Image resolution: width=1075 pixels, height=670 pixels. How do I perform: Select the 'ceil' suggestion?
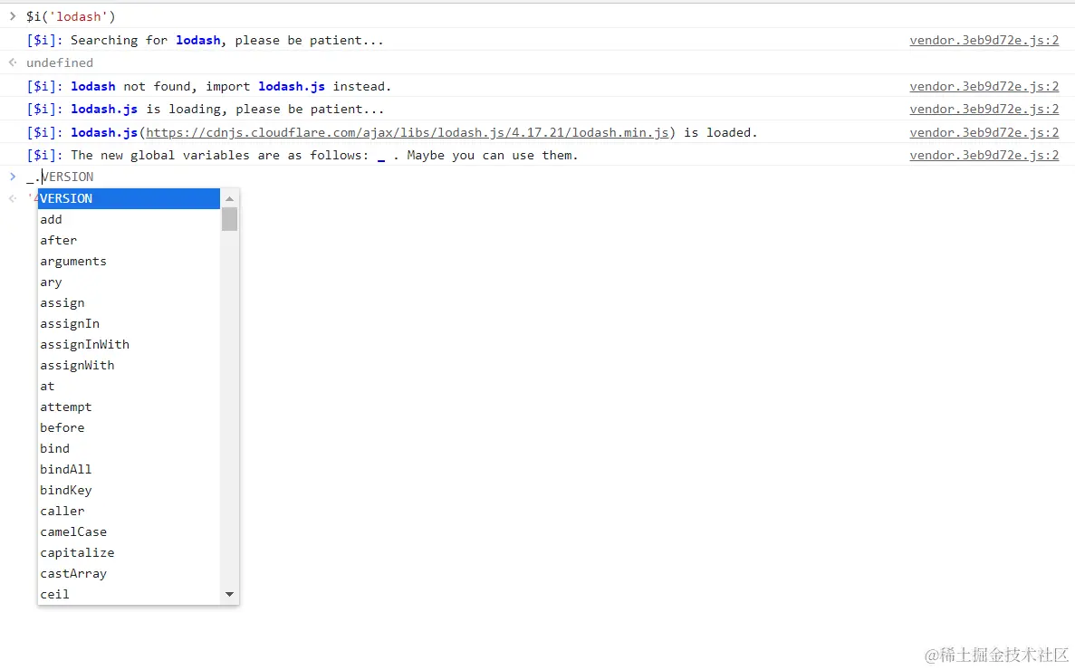coord(129,595)
